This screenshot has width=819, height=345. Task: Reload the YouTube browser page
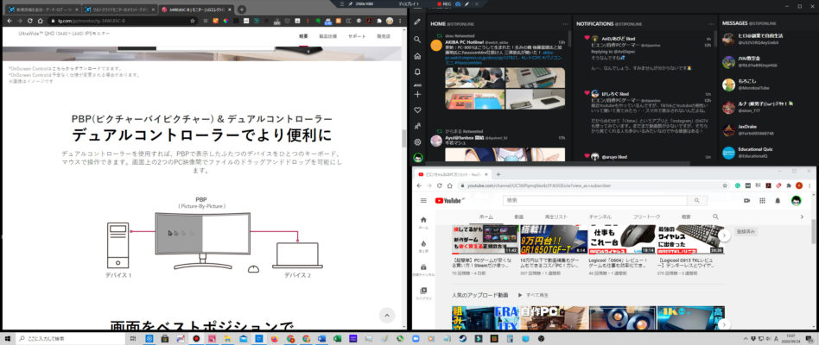441,185
